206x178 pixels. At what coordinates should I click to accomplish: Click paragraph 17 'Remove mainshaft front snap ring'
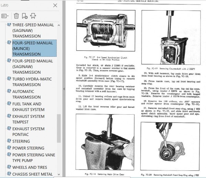click(x=171, y=112)
